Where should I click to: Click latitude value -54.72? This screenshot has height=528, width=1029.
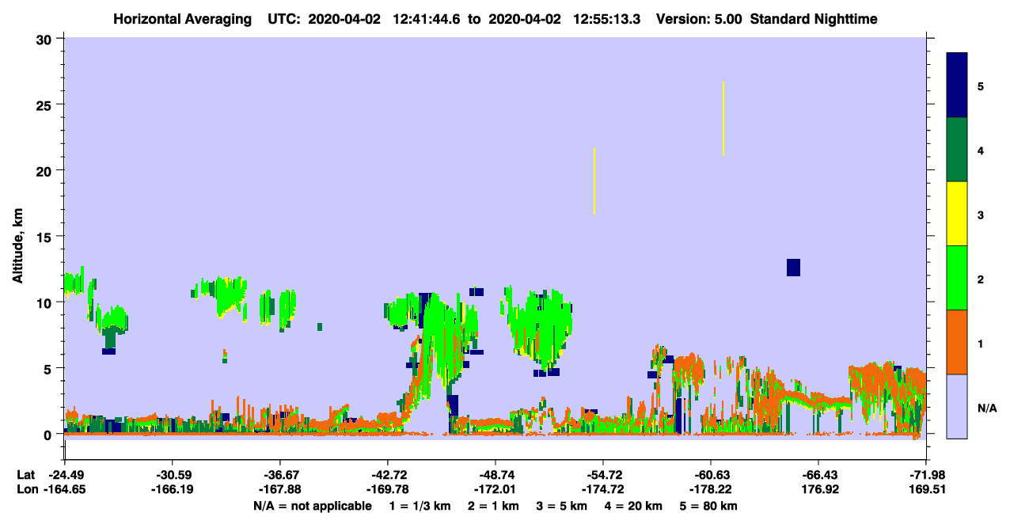[603, 475]
